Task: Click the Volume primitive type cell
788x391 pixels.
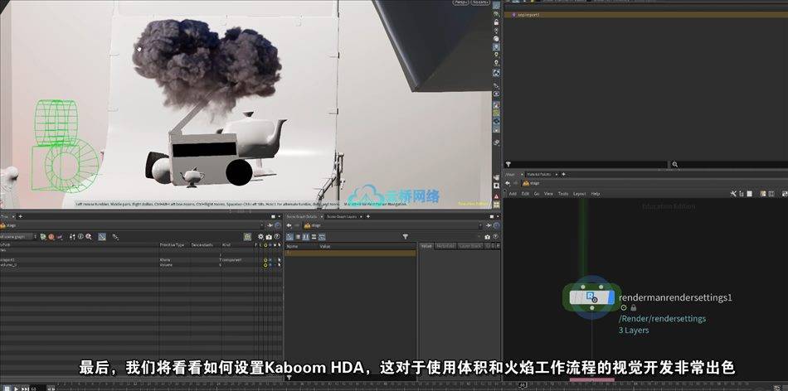Action: pos(166,264)
